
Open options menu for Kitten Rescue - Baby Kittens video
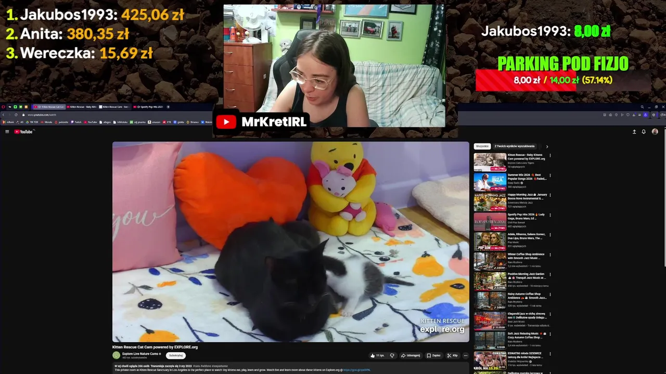click(550, 155)
